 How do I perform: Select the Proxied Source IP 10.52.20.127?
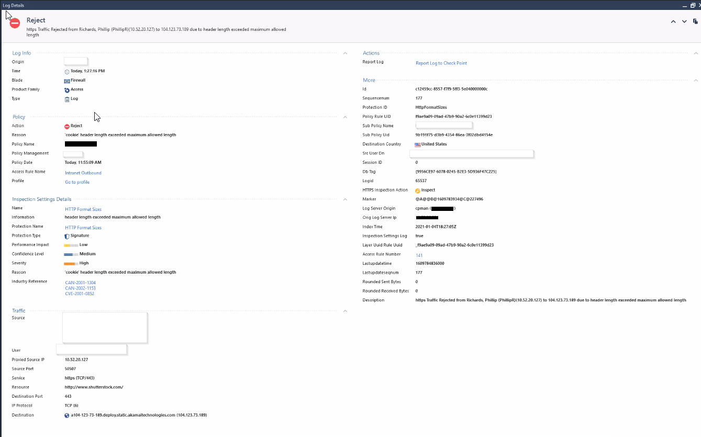(x=76, y=360)
